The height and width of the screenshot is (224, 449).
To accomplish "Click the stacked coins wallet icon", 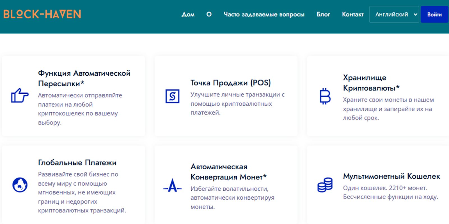I will (325, 185).
